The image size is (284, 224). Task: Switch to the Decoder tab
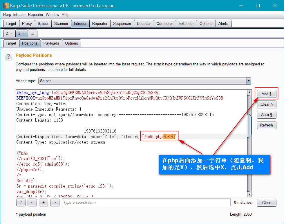pyautogui.click(x=144, y=24)
